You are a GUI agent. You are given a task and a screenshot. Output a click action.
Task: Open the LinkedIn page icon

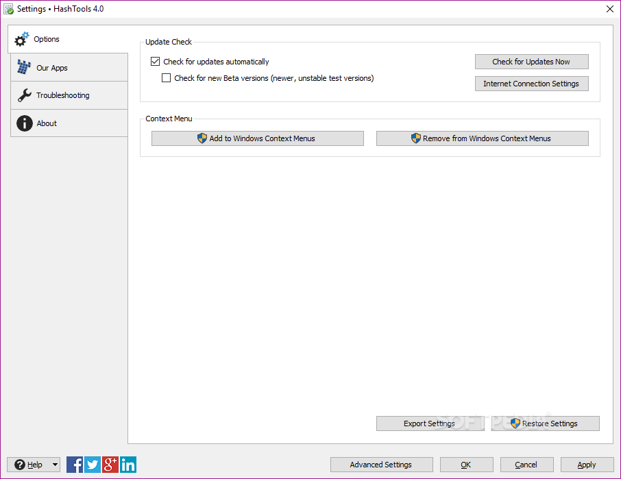(x=128, y=465)
